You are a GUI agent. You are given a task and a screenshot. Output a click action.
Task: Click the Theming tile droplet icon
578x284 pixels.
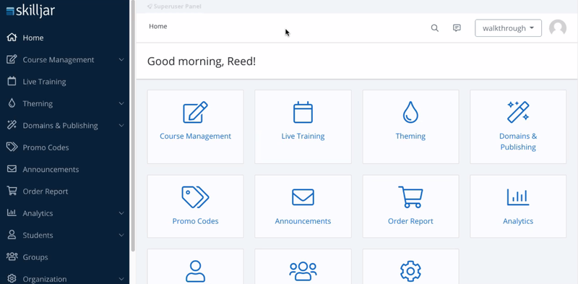pyautogui.click(x=410, y=112)
